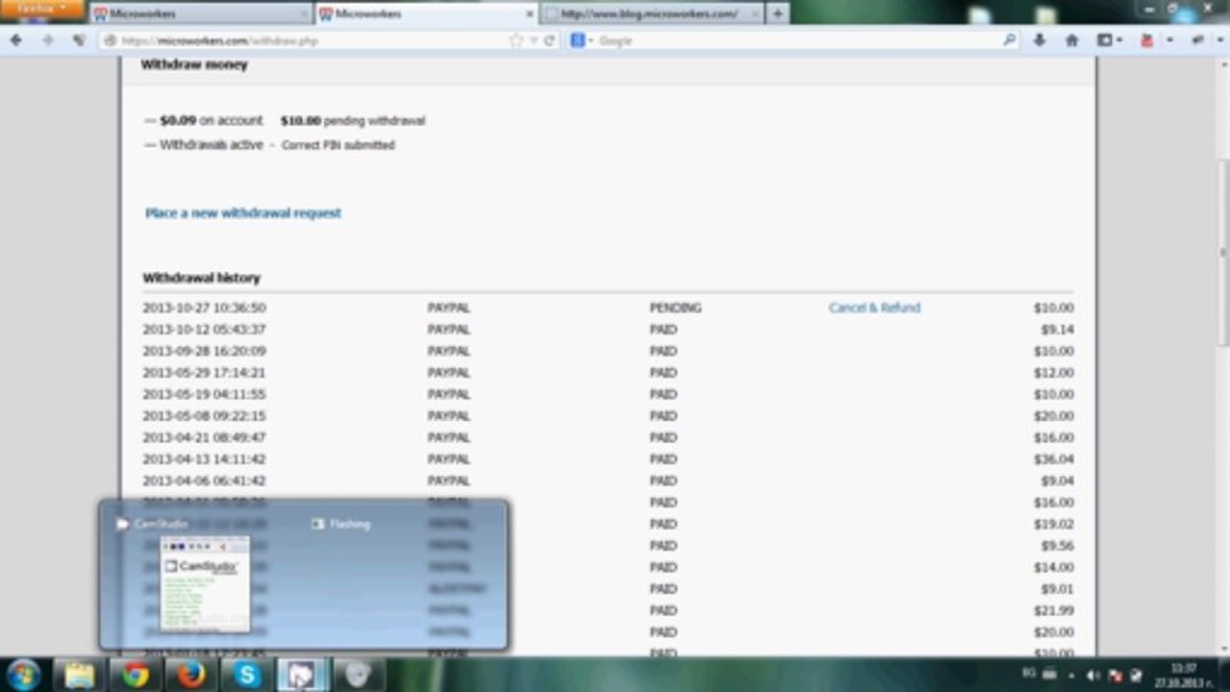Reload the page with the refresh icon
The width and height of the screenshot is (1230, 692).
550,40
